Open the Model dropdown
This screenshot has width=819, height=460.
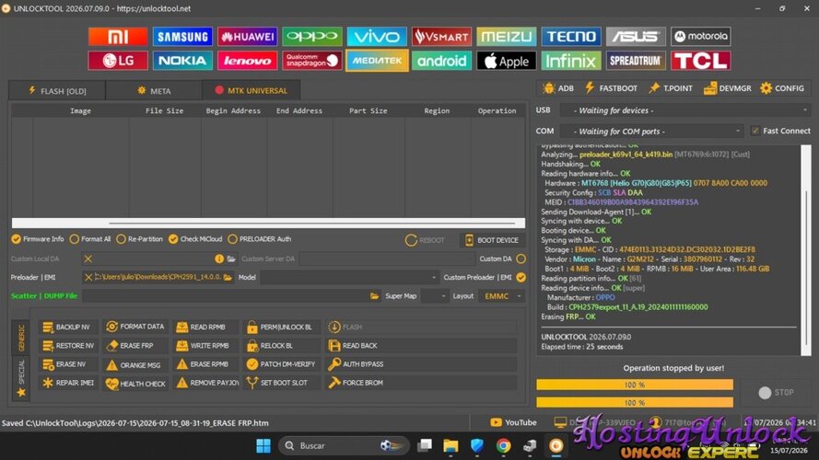(x=349, y=277)
